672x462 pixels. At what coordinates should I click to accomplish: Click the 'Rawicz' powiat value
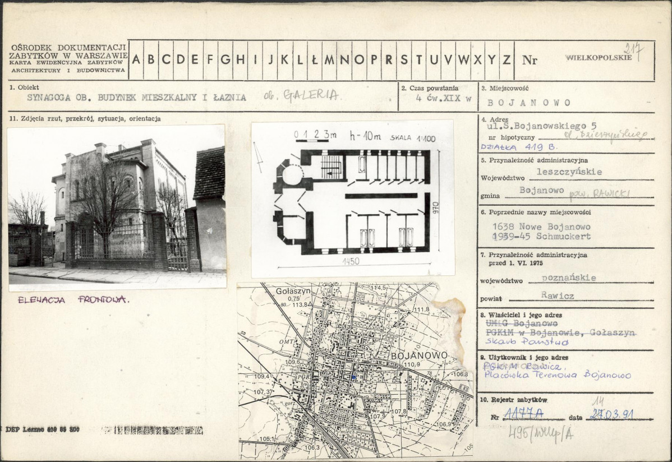tap(557, 295)
